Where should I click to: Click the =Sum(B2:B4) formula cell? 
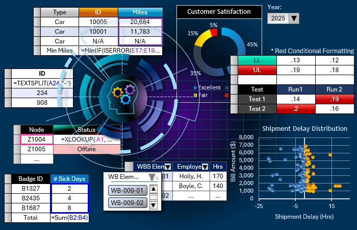(x=70, y=217)
